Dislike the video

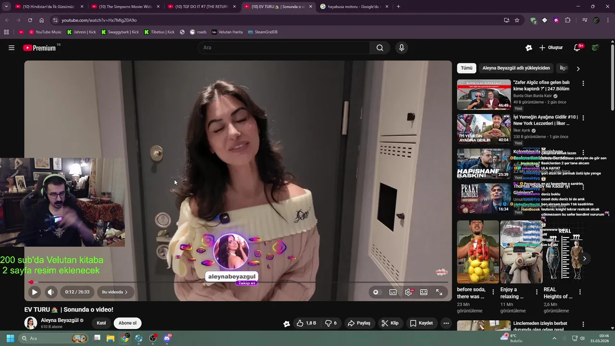pyautogui.click(x=331, y=323)
